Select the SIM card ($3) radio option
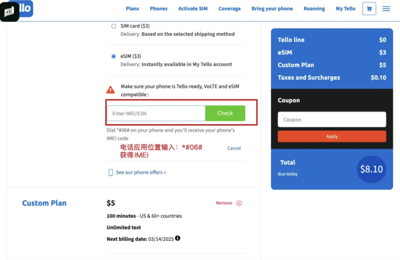The width and height of the screenshot is (400, 260). pos(114,26)
